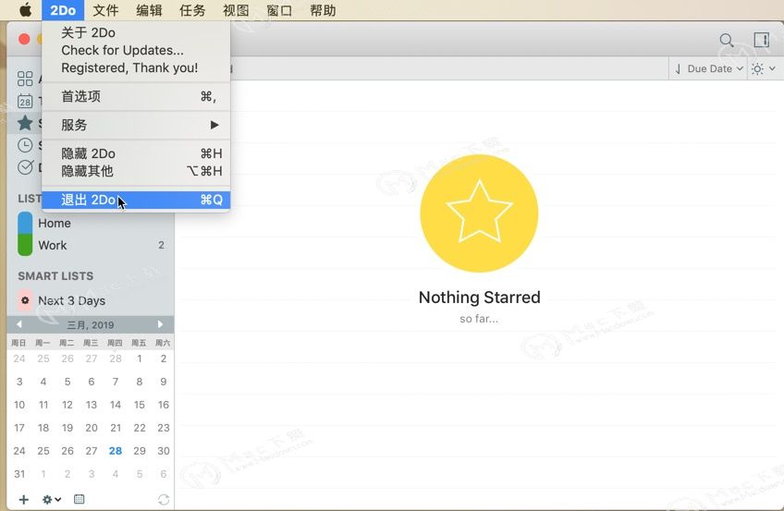Open the 窗口 menu

[x=279, y=10]
